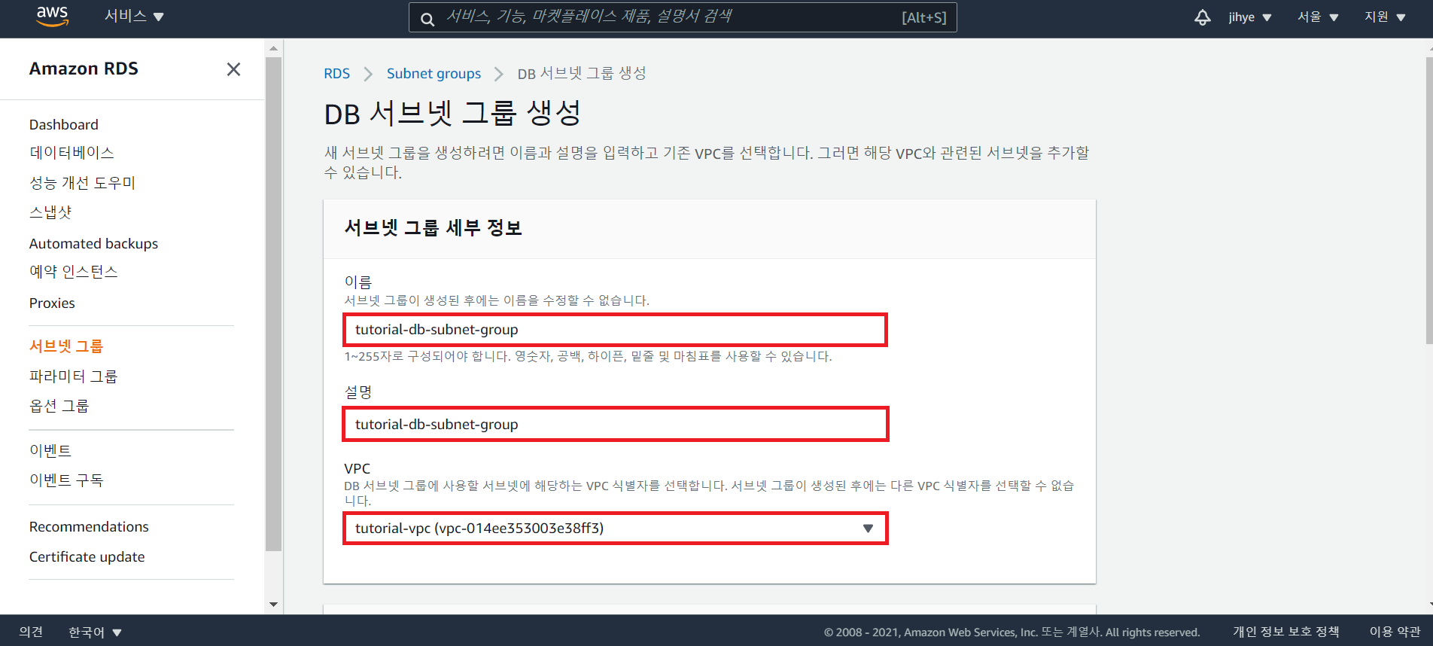
Task: Close the Amazon RDS sidebar
Action: pos(233,69)
